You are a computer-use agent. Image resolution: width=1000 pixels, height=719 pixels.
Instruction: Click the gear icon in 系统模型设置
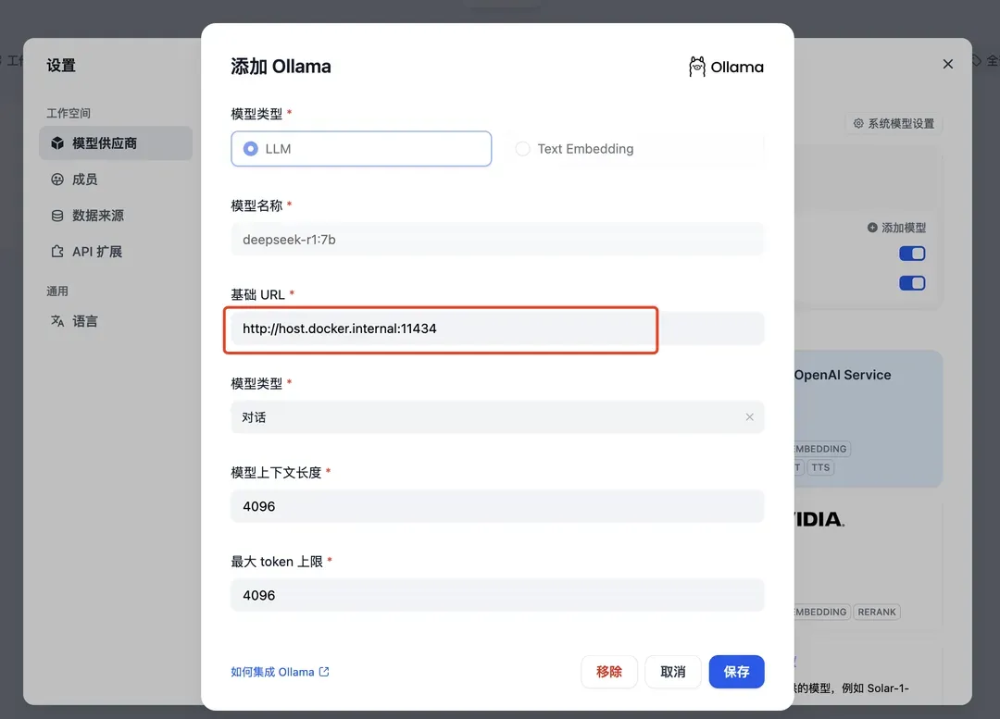(858, 124)
